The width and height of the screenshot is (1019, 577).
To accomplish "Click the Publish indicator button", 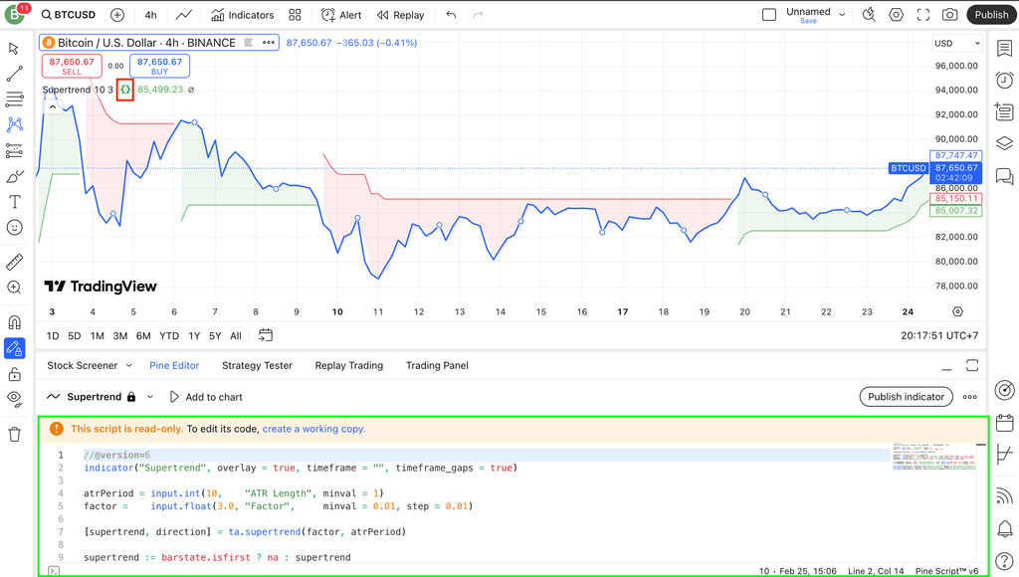I will [x=905, y=397].
